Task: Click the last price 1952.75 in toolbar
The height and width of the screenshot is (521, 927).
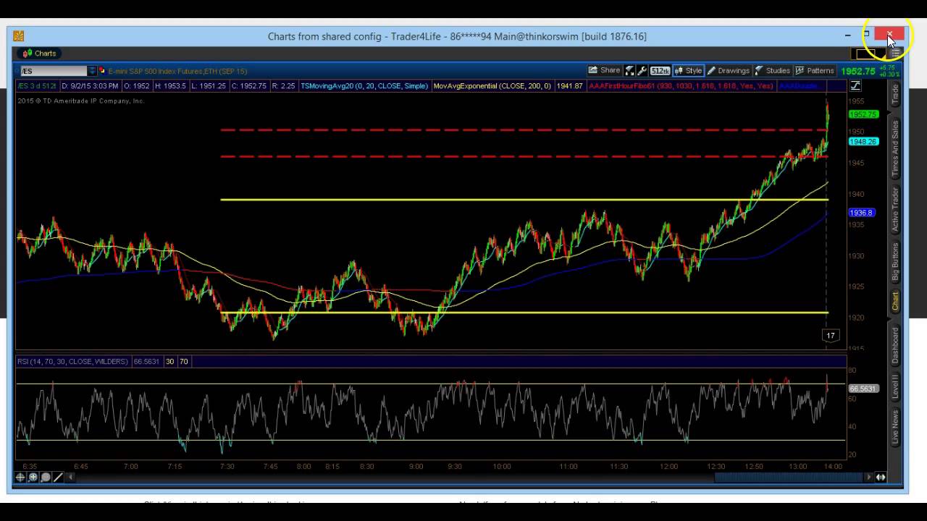Action: click(x=858, y=71)
